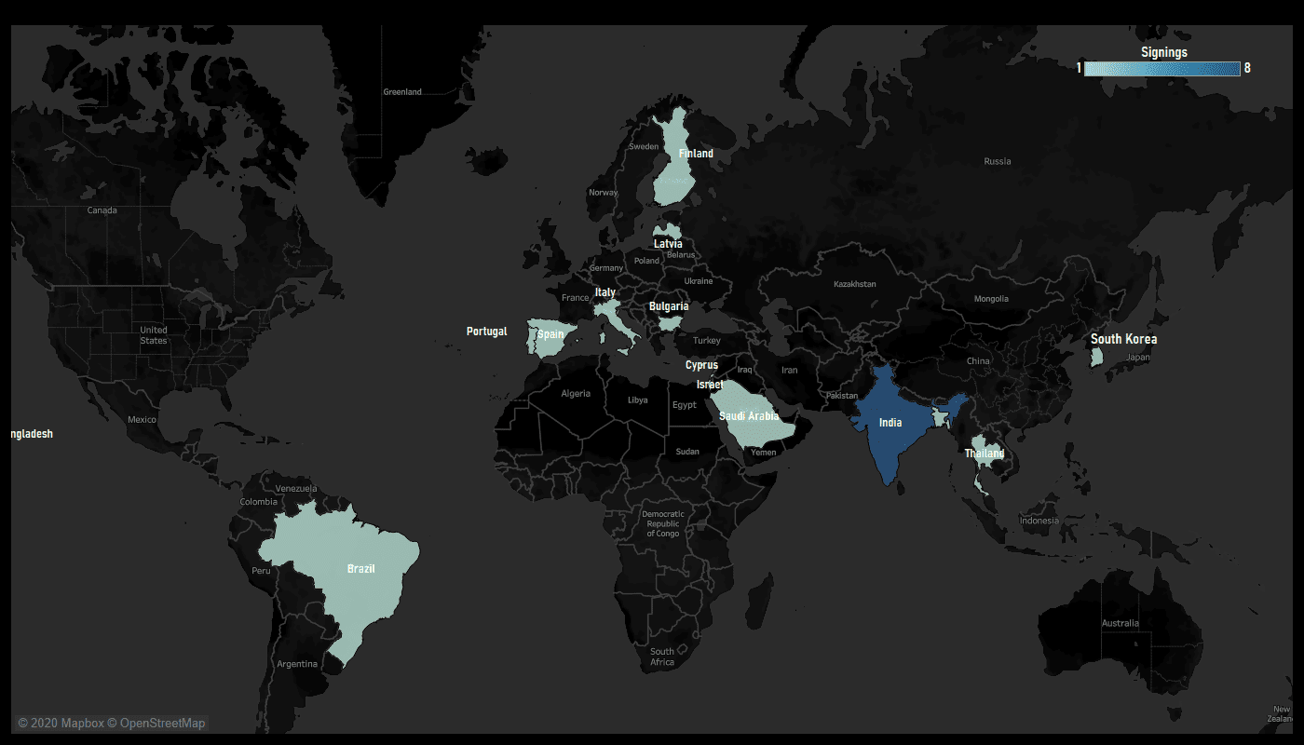Click the Latvia highlighted country
This screenshot has width=1304, height=745.
pos(668,232)
